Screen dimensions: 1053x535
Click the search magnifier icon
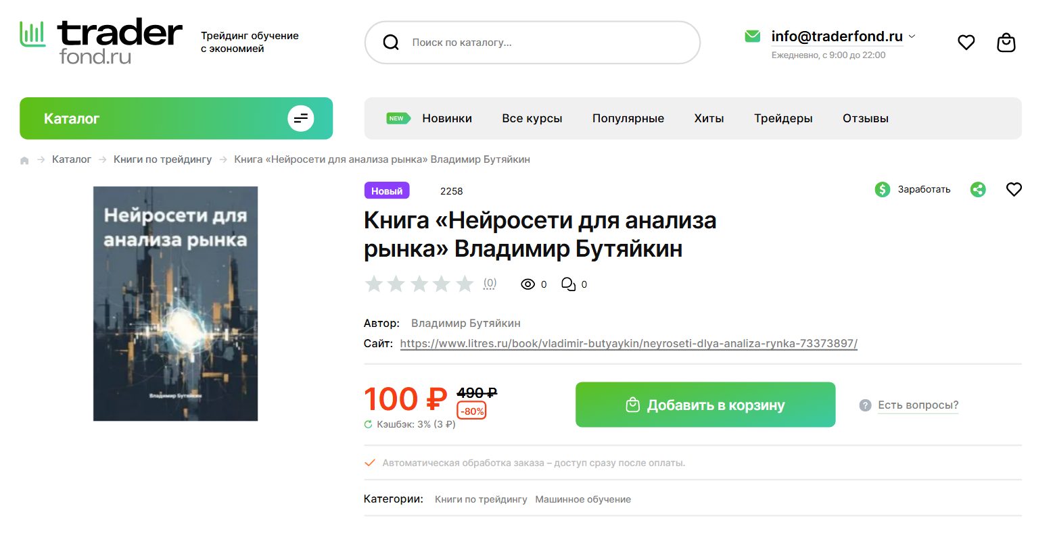391,43
